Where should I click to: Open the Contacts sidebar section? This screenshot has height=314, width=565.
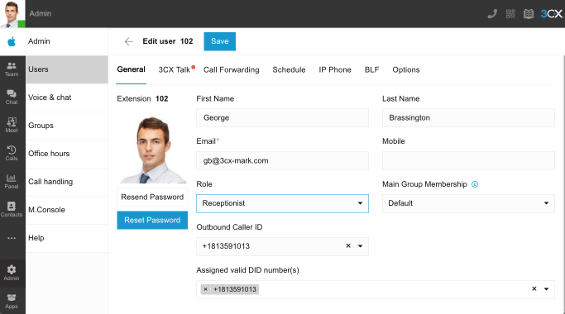(x=12, y=210)
